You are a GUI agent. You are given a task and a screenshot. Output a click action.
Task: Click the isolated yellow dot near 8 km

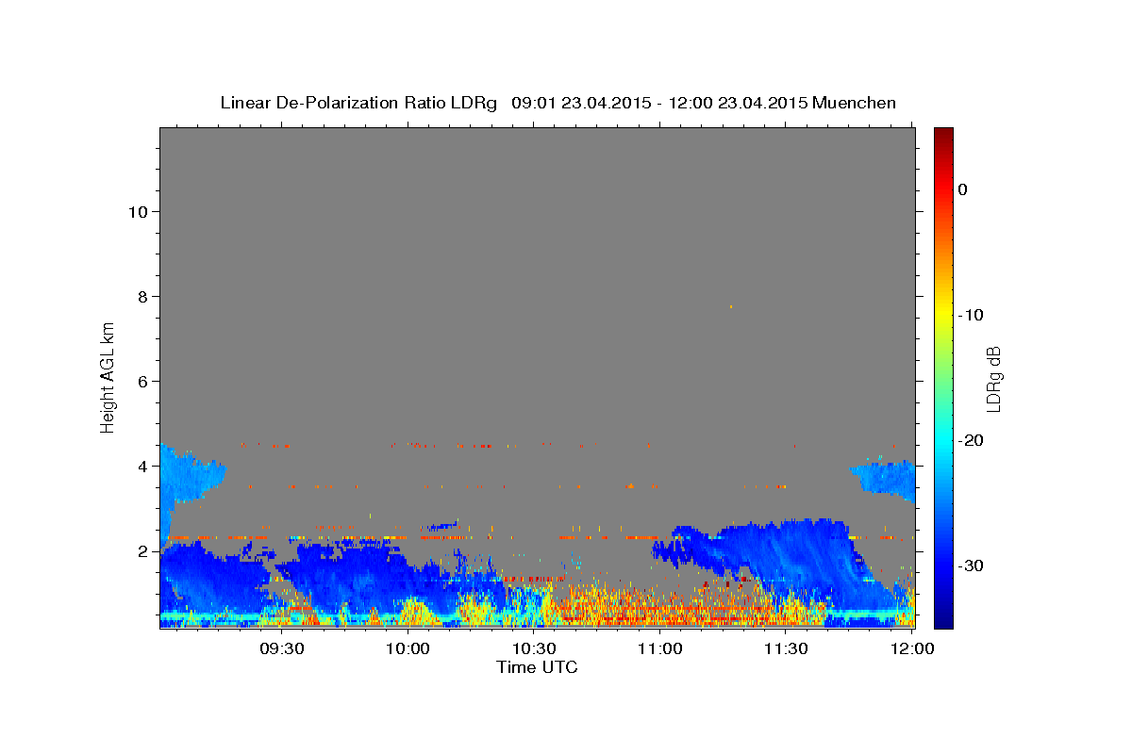[730, 306]
